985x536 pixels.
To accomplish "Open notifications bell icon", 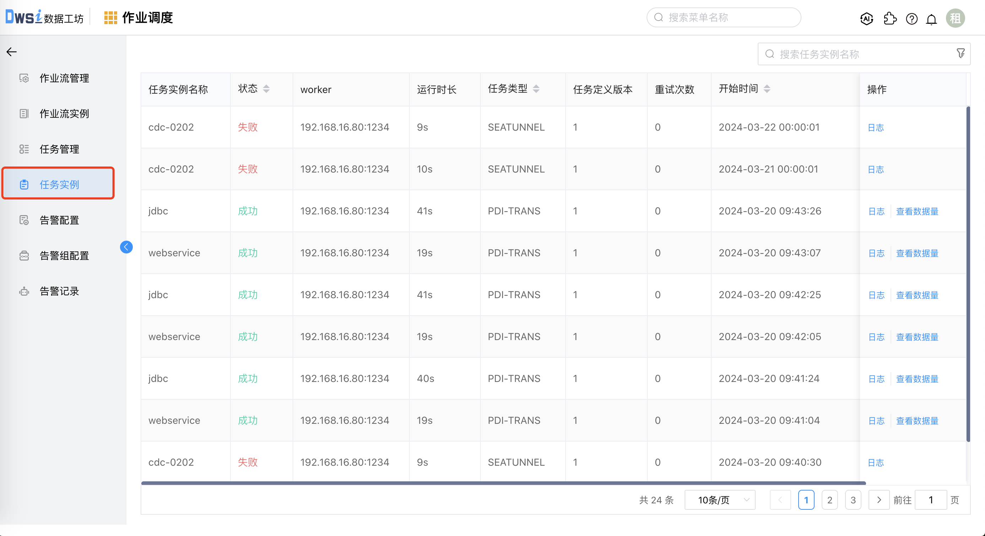I will click(931, 19).
